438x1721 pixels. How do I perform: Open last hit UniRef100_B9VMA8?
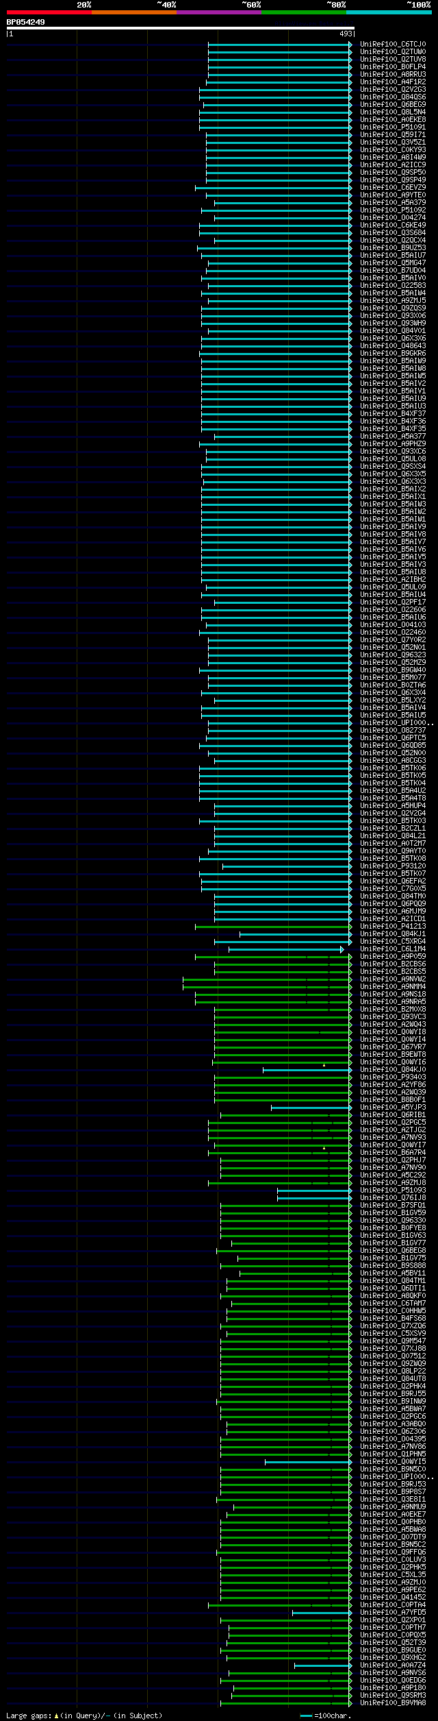[x=393, y=1703]
